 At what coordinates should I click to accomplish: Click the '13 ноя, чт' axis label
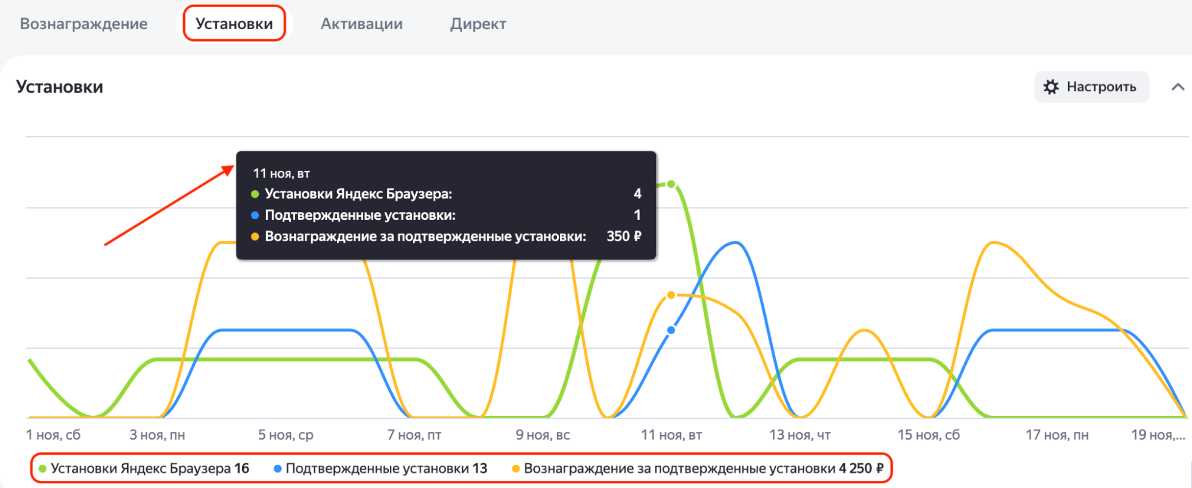pyautogui.click(x=800, y=435)
